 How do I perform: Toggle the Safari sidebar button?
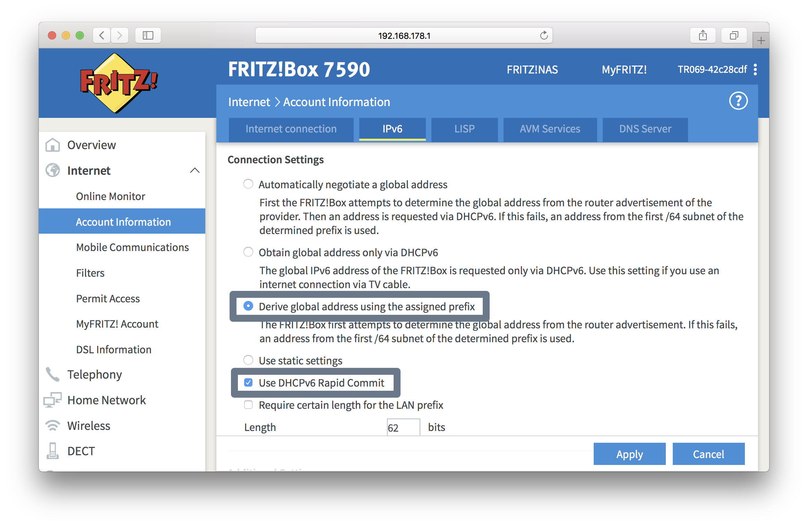click(148, 35)
